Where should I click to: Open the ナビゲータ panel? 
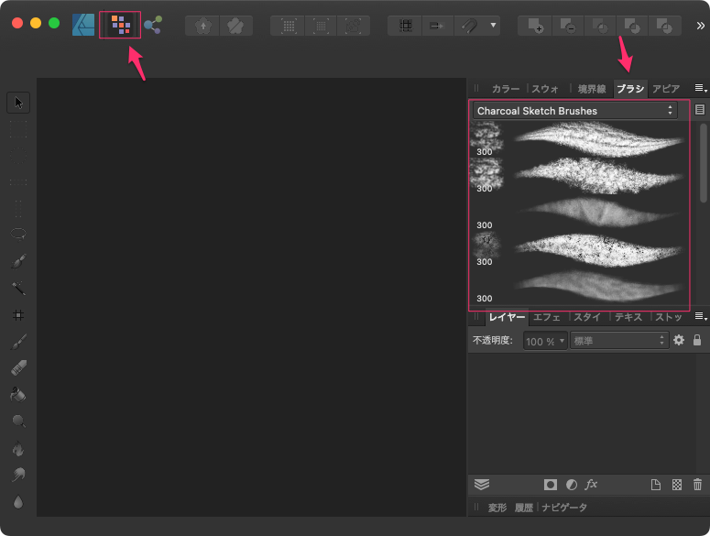(564, 507)
